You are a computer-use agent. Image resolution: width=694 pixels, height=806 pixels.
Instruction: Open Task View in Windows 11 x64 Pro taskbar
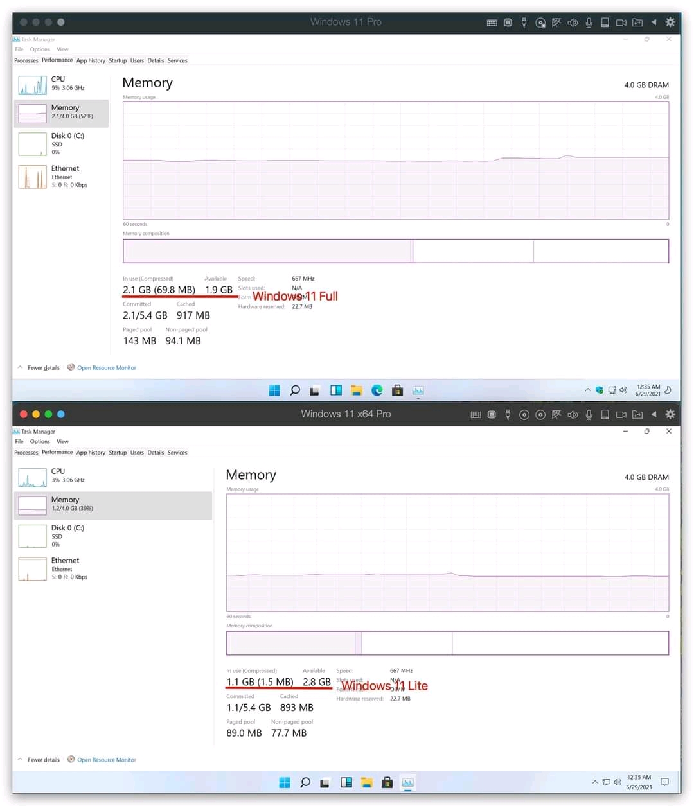(x=325, y=782)
